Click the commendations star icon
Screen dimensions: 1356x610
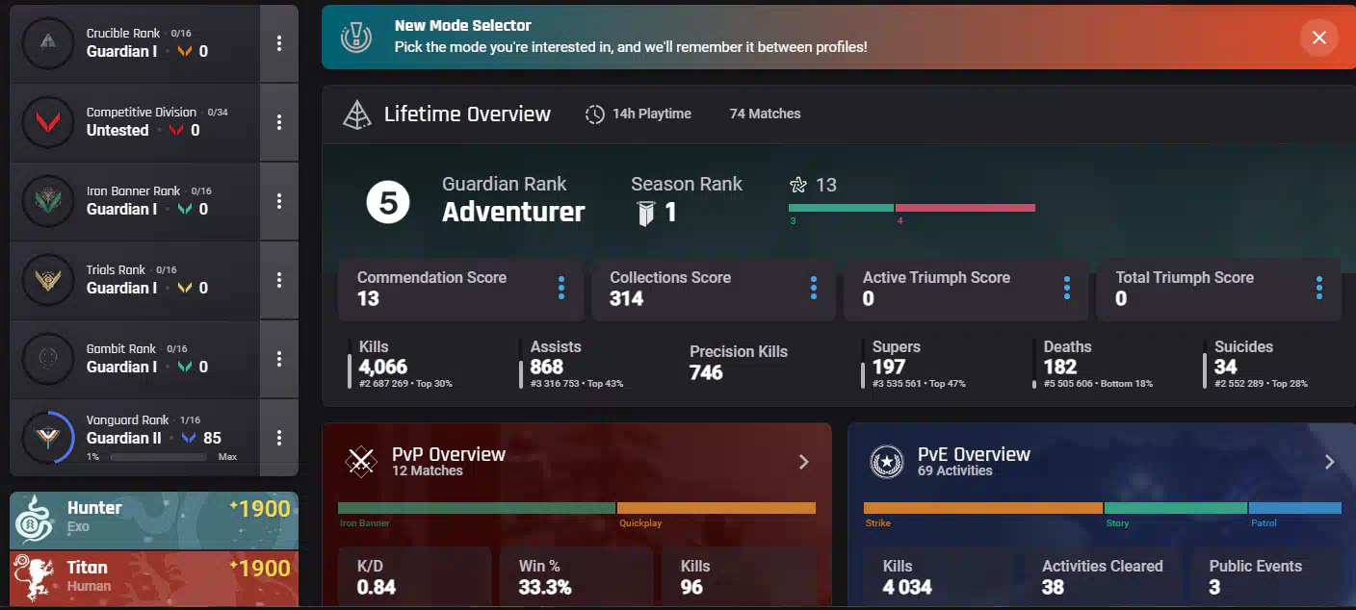[797, 185]
